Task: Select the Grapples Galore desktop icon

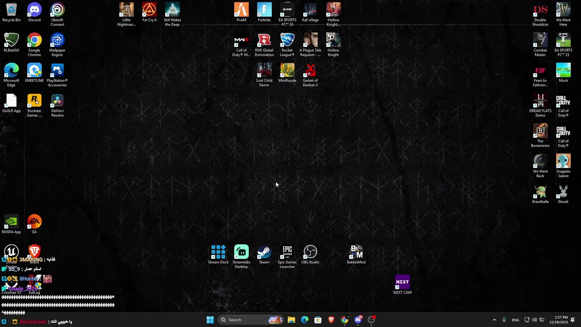Action: pyautogui.click(x=563, y=166)
